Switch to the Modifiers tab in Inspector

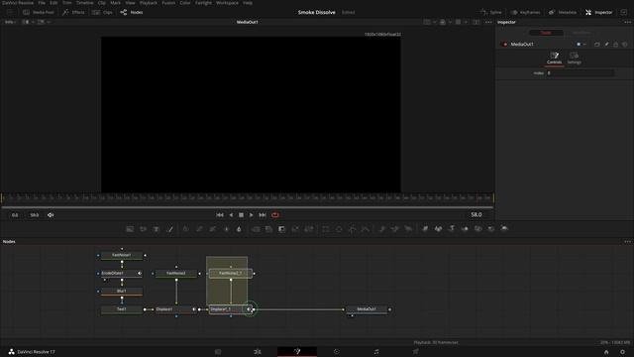(581, 33)
